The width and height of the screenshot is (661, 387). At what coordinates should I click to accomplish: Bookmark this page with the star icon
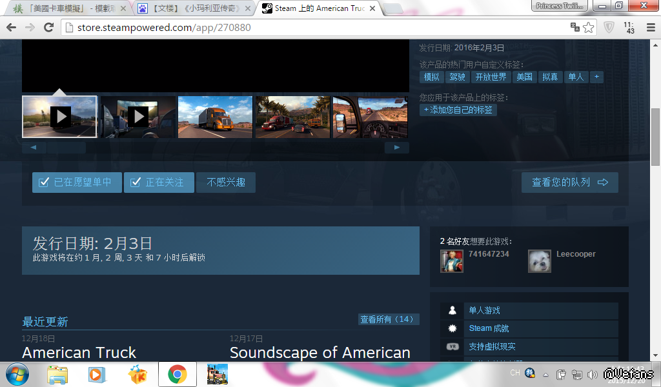pyautogui.click(x=589, y=27)
